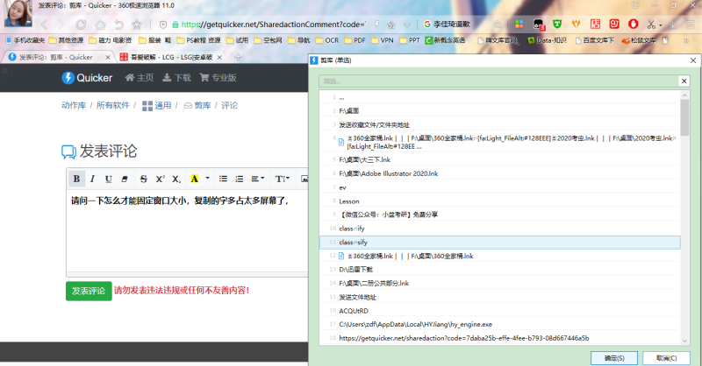Screen dimensions: 702x366
Task: Click the green shield extension icon
Action: tap(557, 25)
